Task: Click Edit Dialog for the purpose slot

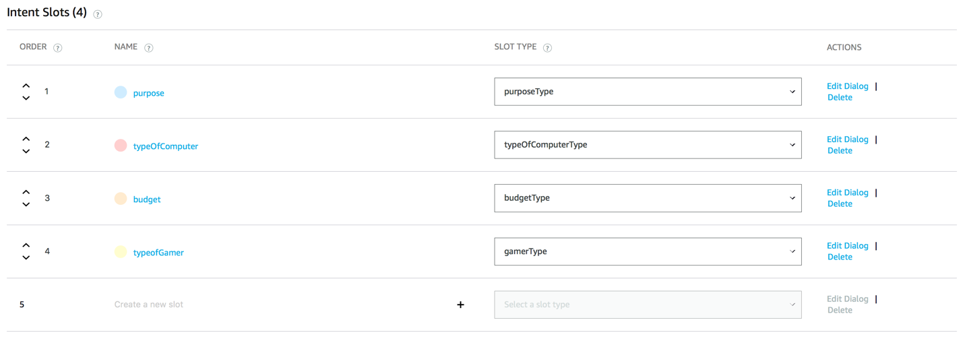Action: [847, 86]
